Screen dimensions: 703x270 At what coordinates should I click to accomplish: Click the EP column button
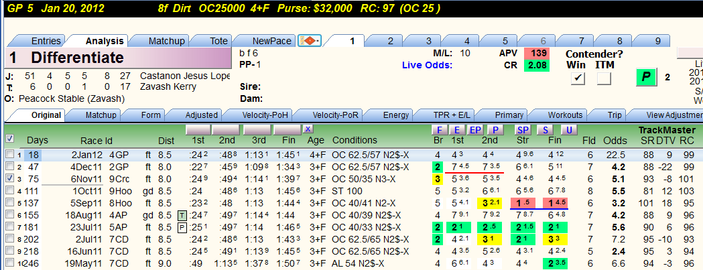(475, 130)
